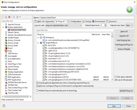Click the Java Application icon
Viewport: 137px width, 110px height.
[6, 59]
